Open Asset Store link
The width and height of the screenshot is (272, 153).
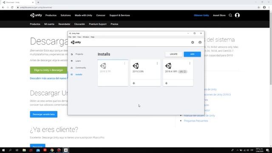219,15
